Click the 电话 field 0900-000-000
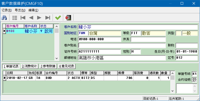The height and width of the screenshot is (101, 200). click(x=99, y=39)
